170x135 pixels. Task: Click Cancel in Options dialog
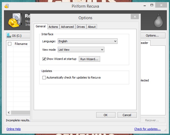[127, 115]
